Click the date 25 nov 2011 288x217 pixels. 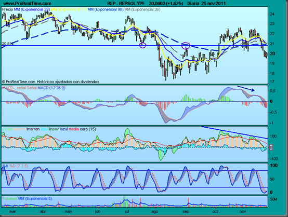214,3
